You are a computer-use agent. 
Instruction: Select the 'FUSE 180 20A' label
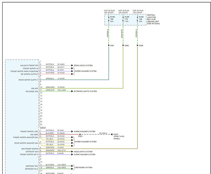tap(112, 19)
